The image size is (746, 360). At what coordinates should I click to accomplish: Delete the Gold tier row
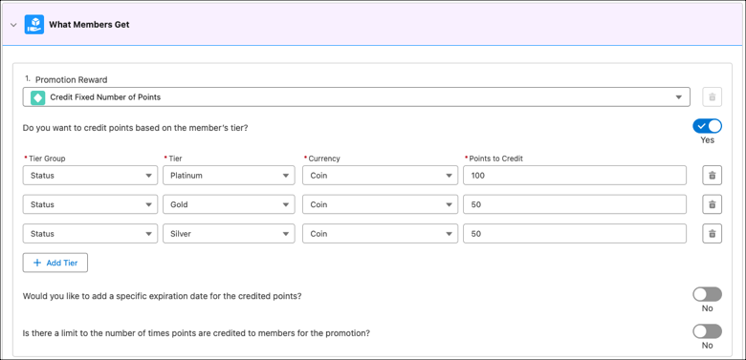(x=713, y=204)
